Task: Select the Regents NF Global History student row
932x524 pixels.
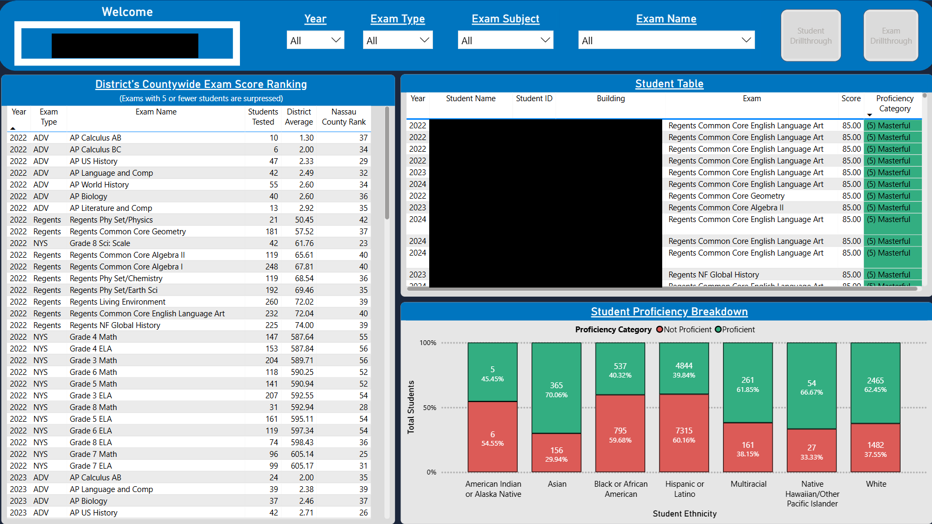Action: 664,275
